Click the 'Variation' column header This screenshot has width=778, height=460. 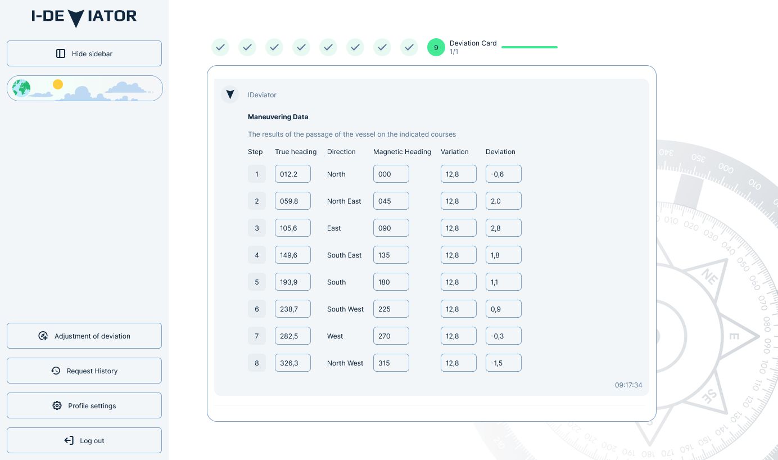(455, 152)
